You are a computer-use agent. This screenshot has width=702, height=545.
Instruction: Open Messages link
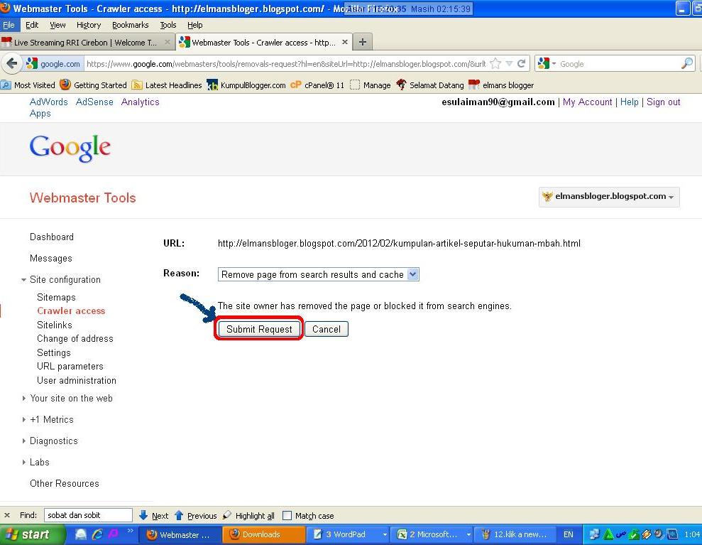pyautogui.click(x=51, y=258)
